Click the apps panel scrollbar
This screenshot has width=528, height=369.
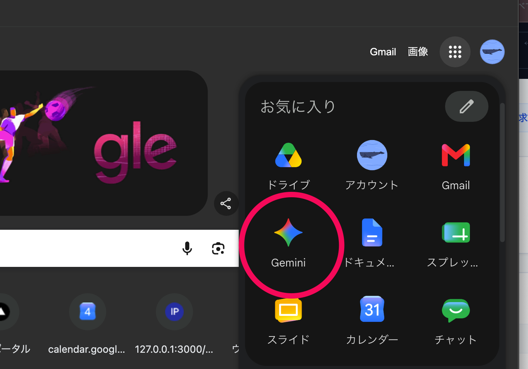click(502, 172)
